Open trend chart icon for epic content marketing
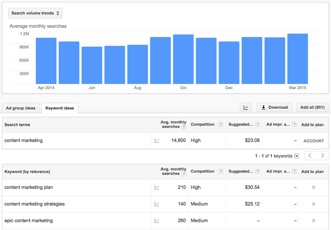This screenshot has height=230, width=331. coord(157,221)
